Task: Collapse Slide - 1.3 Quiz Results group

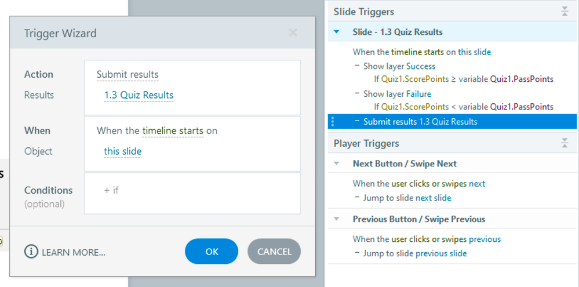Action: (x=337, y=32)
